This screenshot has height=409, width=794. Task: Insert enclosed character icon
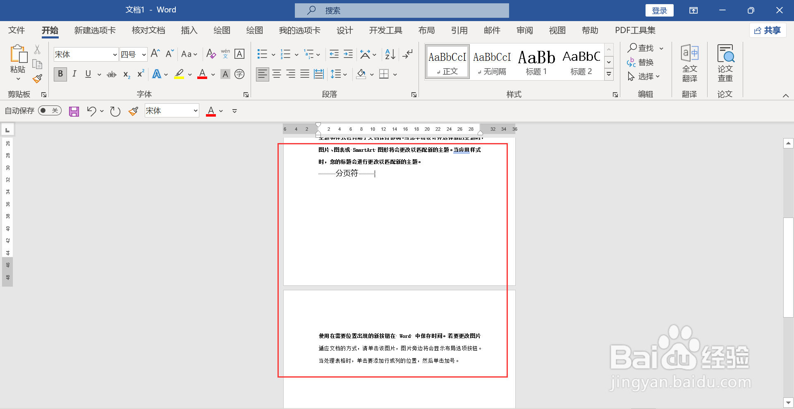pos(239,74)
